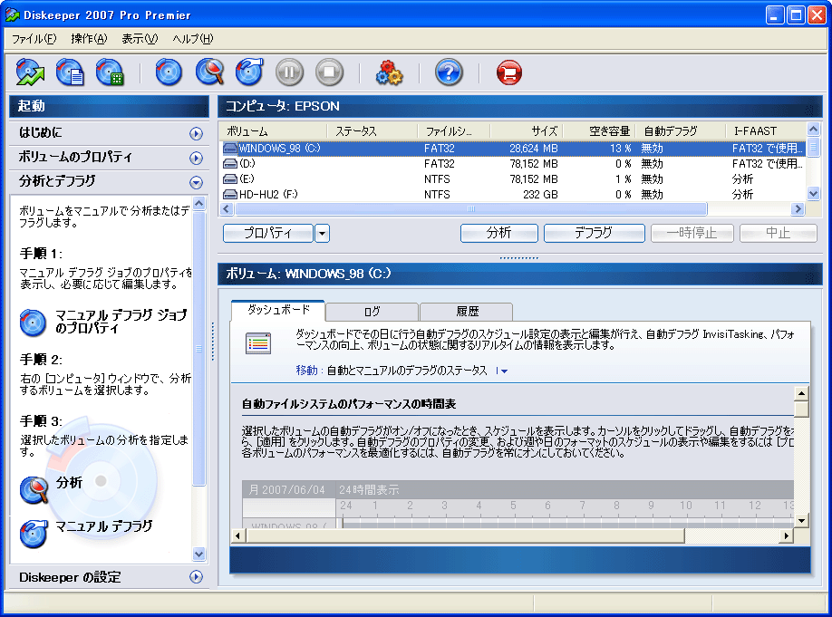Viewport: 832px width, 617px height.
Task: Expand the Diskeeper の設定 section
Action: coord(197,576)
